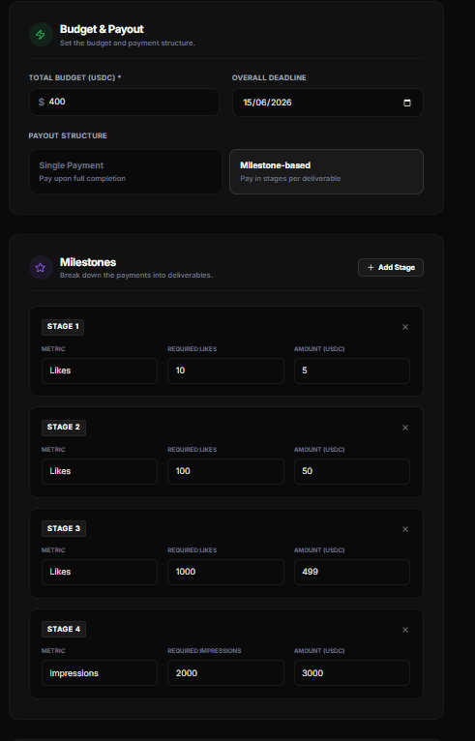Click the Milestones heading text
475x741 pixels.
[x=88, y=262]
